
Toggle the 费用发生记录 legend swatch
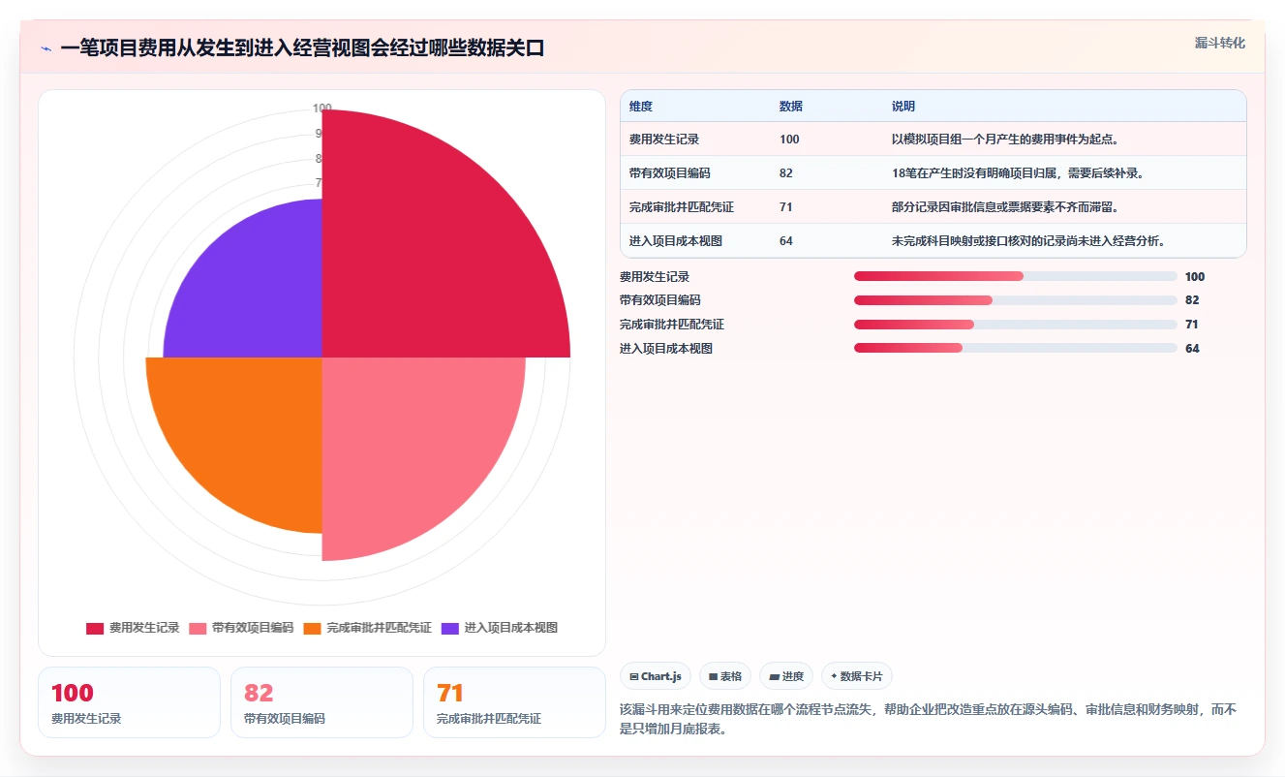(95, 628)
